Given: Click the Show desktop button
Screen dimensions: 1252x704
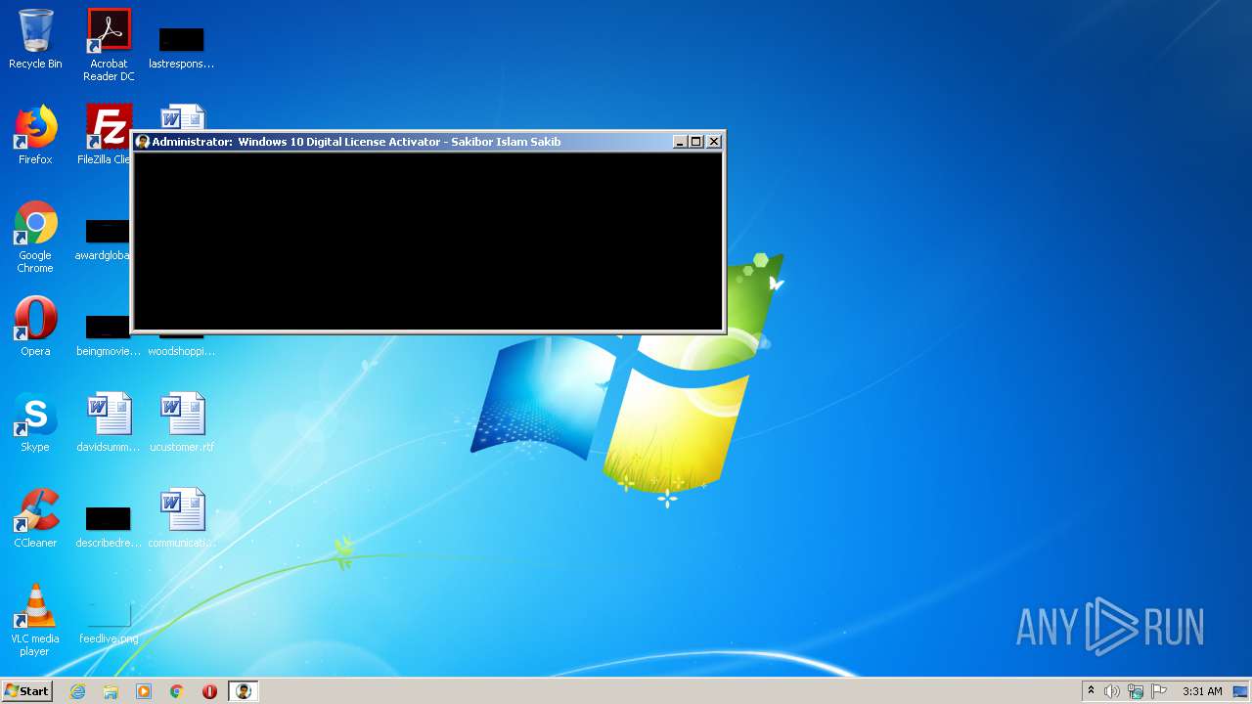Looking at the screenshot, I should pos(1241,691).
